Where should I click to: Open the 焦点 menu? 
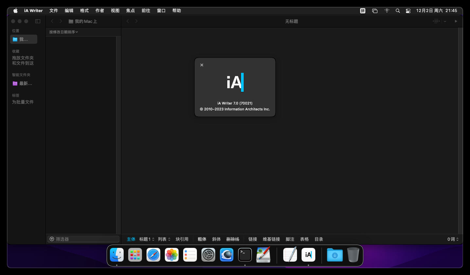(x=131, y=10)
